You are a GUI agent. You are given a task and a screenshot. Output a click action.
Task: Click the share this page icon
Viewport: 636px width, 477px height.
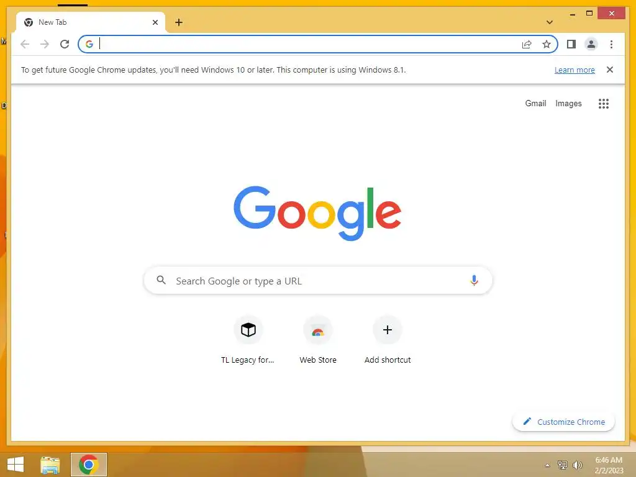coord(527,44)
